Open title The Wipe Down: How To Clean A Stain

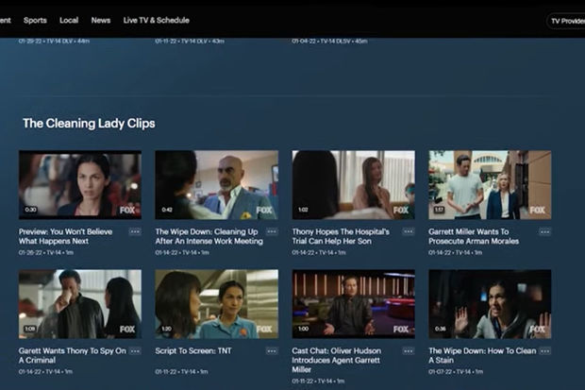[x=482, y=356]
